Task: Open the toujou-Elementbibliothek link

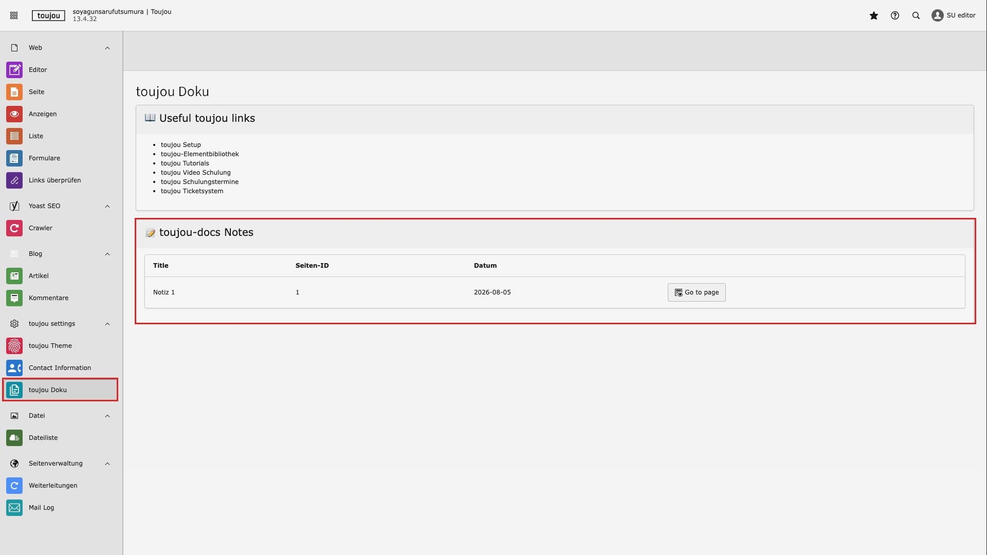Action: (200, 154)
